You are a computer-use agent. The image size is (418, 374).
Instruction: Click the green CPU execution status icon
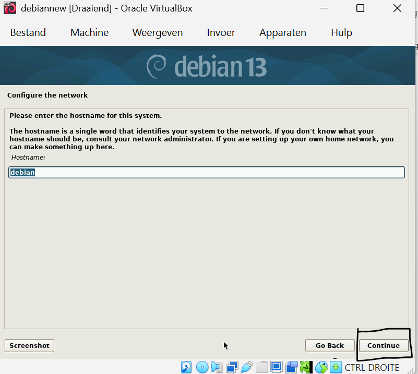[306, 367]
